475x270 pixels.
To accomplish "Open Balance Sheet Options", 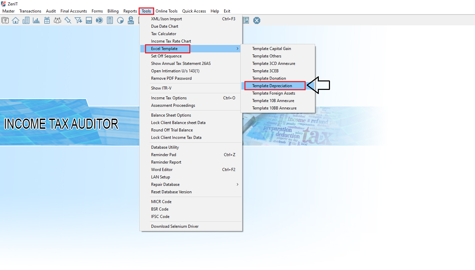I will 191,115.
